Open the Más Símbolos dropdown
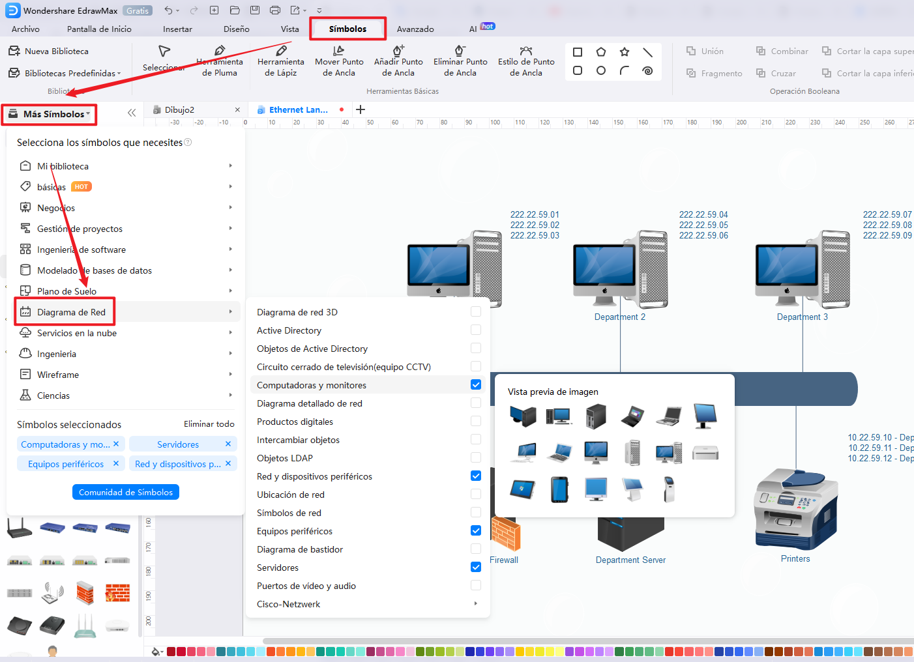914x662 pixels. [x=49, y=114]
